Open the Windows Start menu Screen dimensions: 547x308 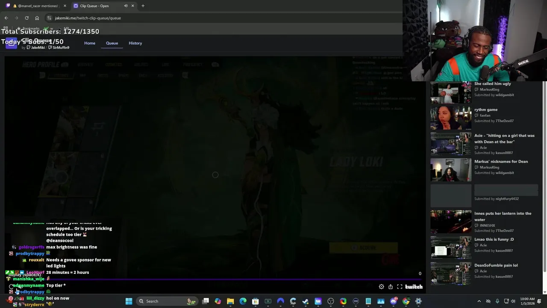point(129,301)
